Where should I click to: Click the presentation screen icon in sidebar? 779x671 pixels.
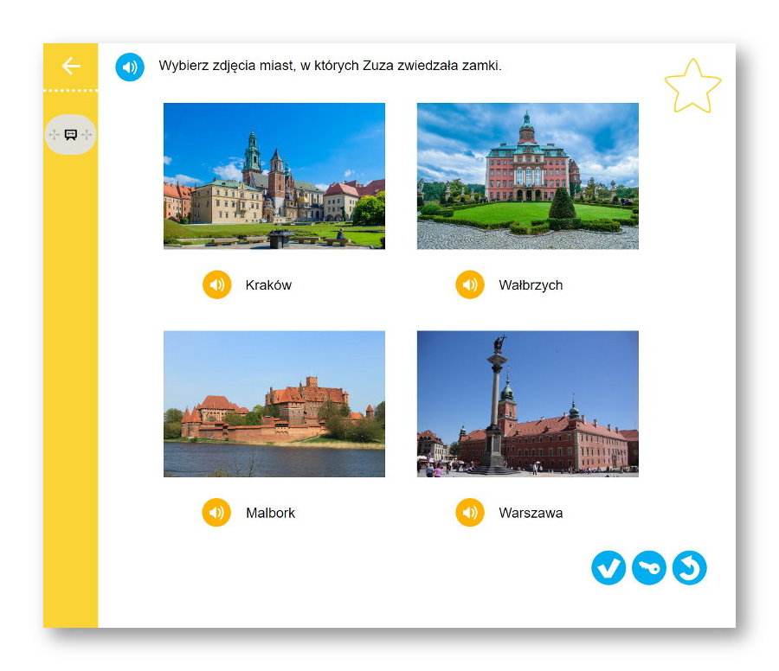tap(71, 135)
